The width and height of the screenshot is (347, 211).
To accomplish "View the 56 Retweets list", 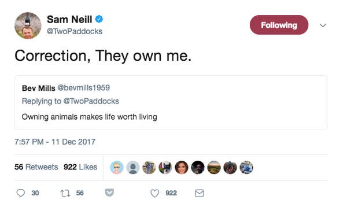I will pos(36,167).
